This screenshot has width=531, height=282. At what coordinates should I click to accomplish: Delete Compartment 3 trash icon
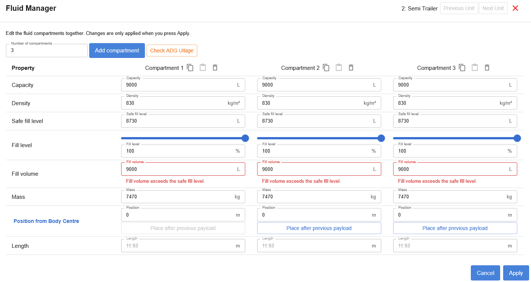[487, 68]
